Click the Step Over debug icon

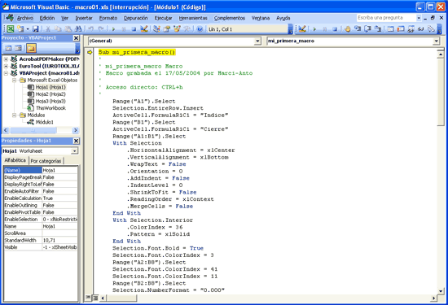click(367, 28)
